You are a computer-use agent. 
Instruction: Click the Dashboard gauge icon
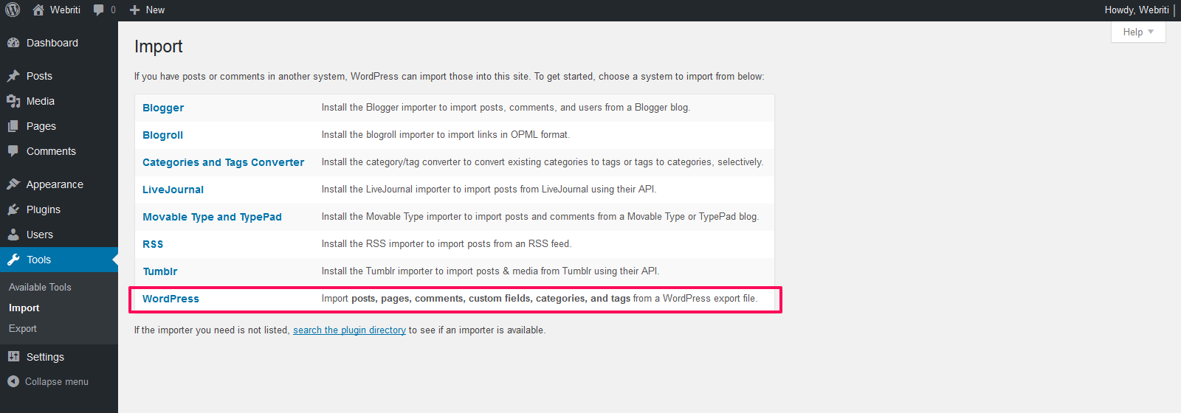[x=13, y=43]
